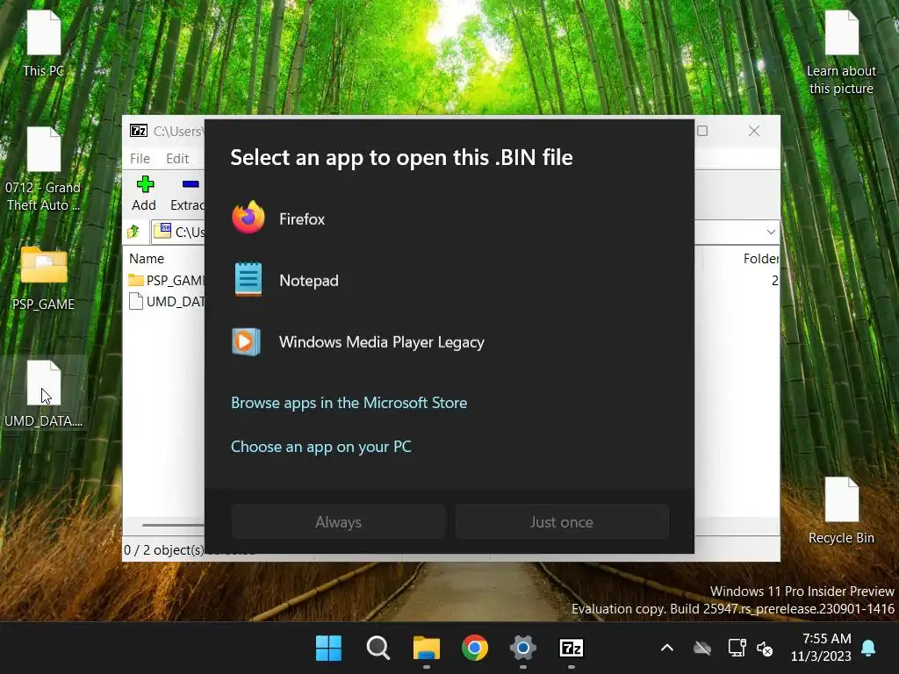
Task: Choose Firefox to open the .BIN file
Action: tap(449, 219)
